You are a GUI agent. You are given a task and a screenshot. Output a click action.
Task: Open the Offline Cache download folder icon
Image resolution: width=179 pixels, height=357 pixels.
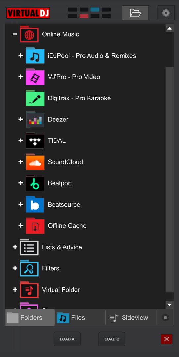35,226
